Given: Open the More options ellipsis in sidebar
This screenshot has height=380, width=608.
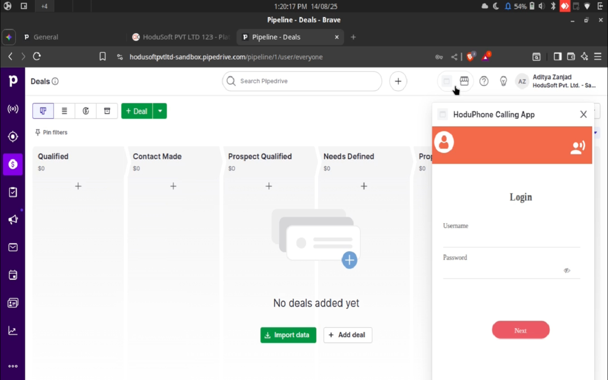Looking at the screenshot, I should (13, 366).
